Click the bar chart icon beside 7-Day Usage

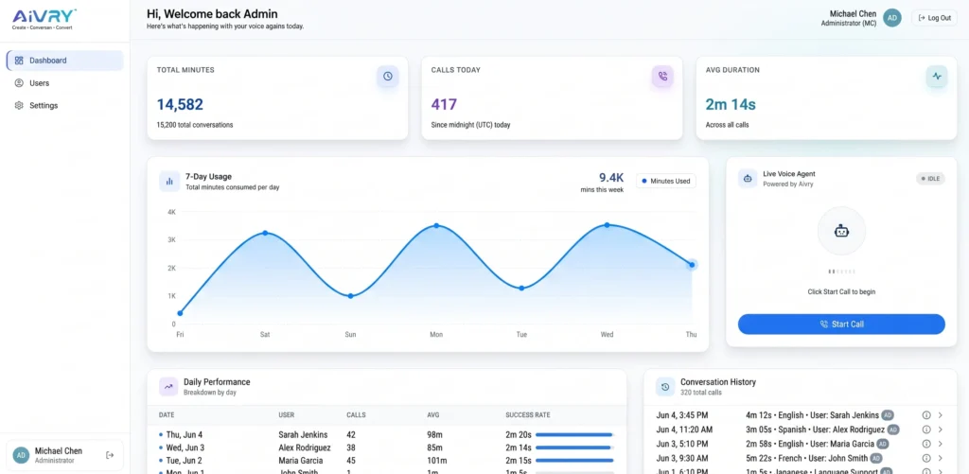point(169,181)
